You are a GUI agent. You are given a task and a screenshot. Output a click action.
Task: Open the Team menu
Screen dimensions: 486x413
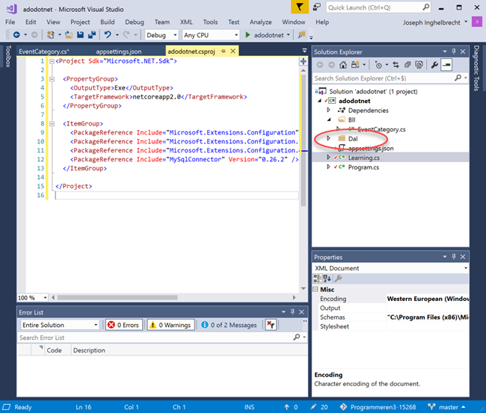click(x=162, y=22)
